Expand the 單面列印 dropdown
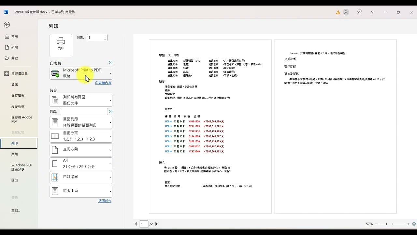Viewport: 417px width, 235px height. pos(81,122)
